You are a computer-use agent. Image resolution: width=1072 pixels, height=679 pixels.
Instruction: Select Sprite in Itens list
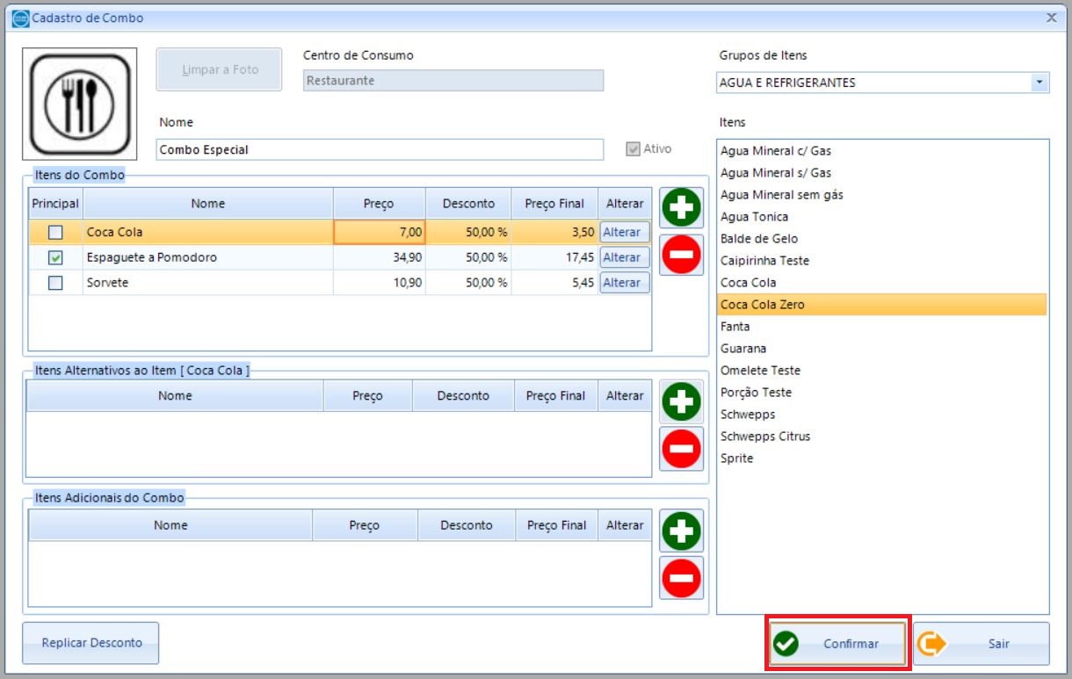(882, 459)
